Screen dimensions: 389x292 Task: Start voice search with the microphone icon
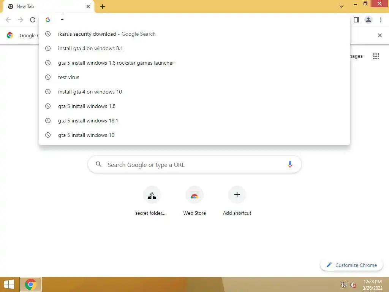(290, 164)
